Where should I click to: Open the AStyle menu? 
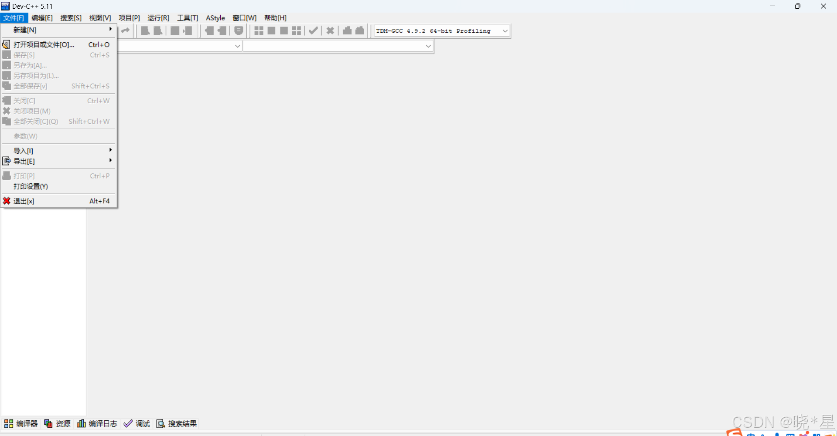pyautogui.click(x=215, y=18)
